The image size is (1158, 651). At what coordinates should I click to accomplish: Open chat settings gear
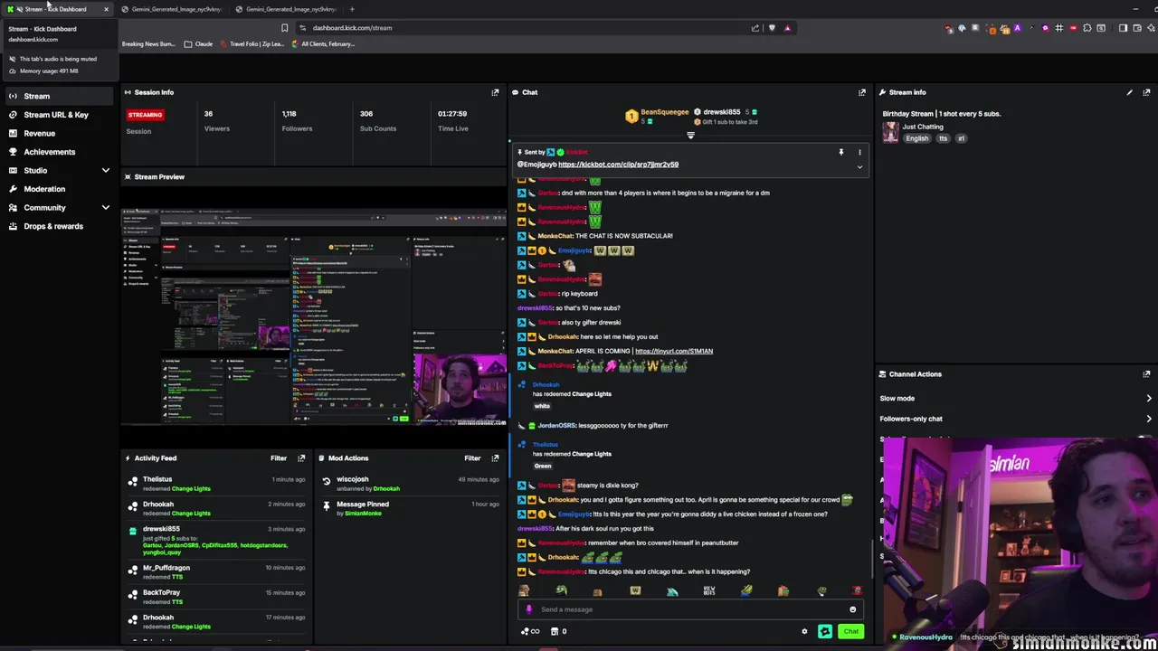tap(804, 631)
